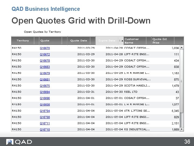
Task: Select the ROSS SURVIVAL... customer cell
Action: tap(137, 79)
